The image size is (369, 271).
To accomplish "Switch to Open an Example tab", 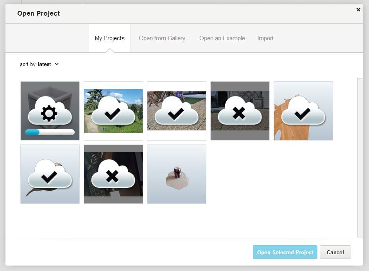I will (222, 38).
